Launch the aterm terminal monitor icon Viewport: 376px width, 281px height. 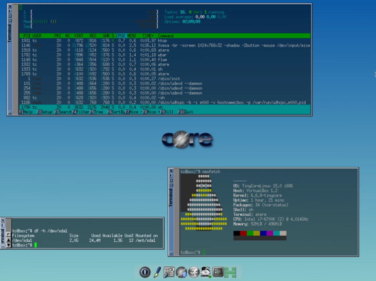pos(218,272)
